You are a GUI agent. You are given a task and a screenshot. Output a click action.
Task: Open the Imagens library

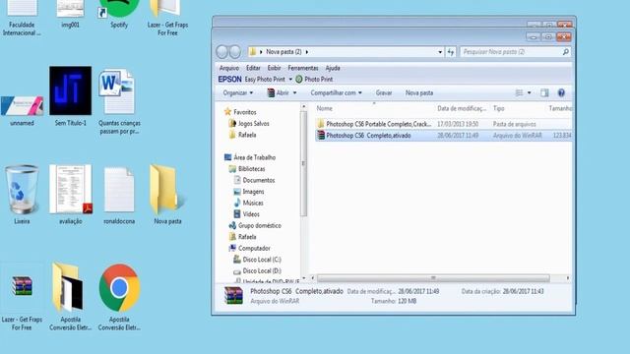coord(249,192)
